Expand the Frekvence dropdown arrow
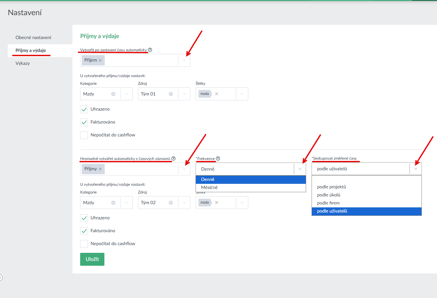The image size is (437, 298). [x=300, y=169]
